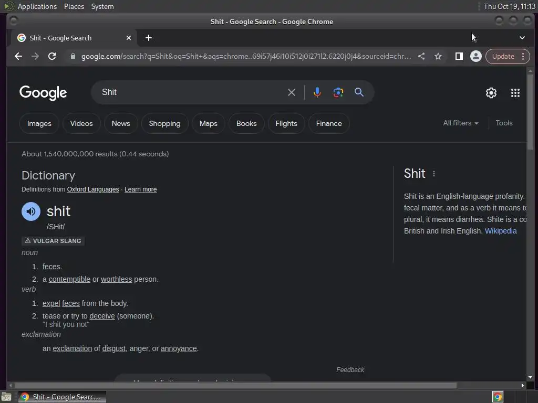Switch to News results
The image size is (538, 403).
tap(121, 123)
